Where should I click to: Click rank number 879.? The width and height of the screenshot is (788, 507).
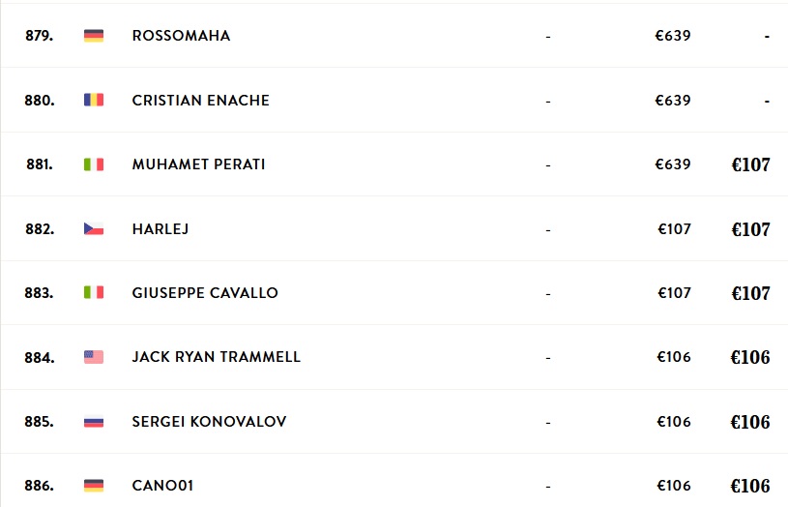(x=40, y=36)
